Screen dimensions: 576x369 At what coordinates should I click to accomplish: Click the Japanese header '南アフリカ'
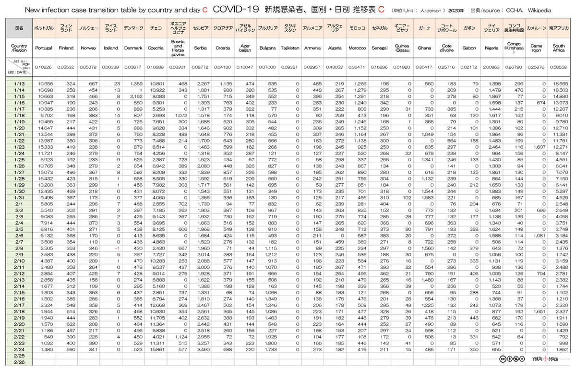(559, 29)
